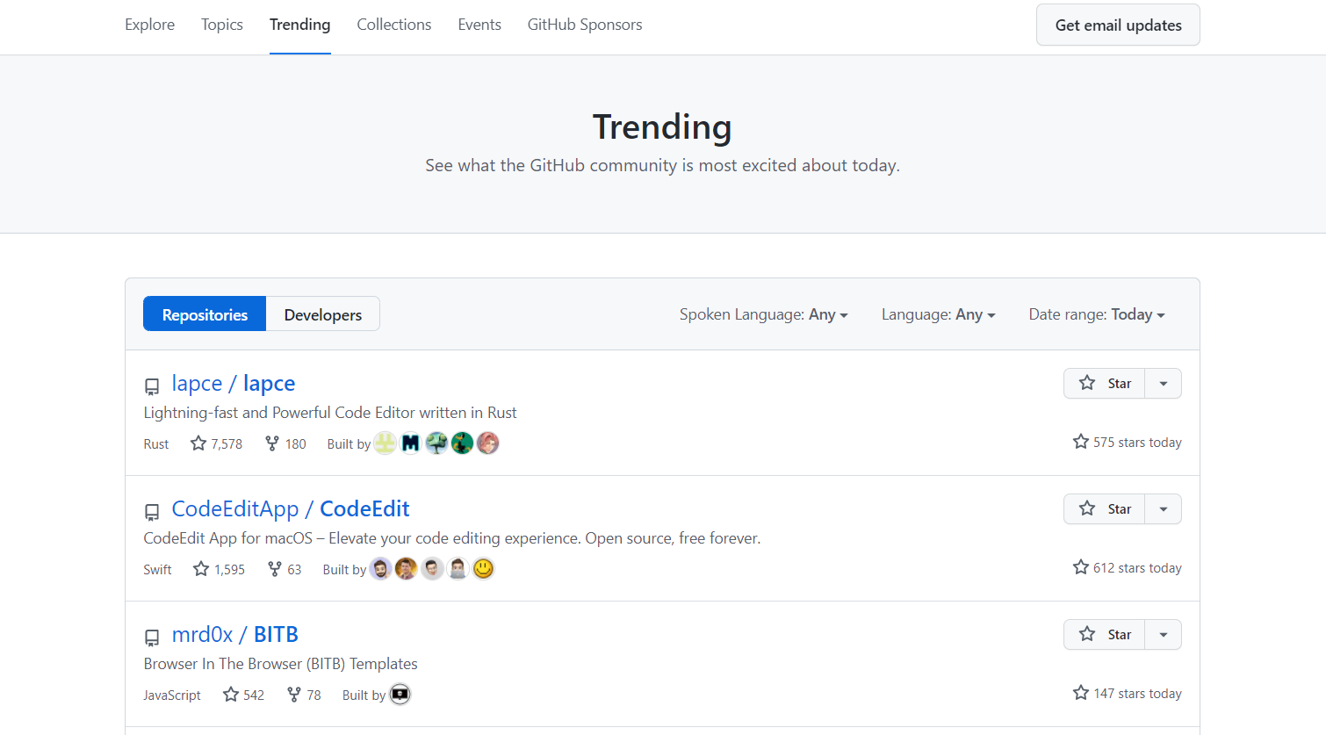1326x735 pixels.
Task: Click the fifth lapce contributor avatar
Action: (x=487, y=443)
